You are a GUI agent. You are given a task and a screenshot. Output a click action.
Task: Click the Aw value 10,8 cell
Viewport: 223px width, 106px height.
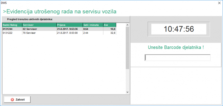[x=110, y=29]
